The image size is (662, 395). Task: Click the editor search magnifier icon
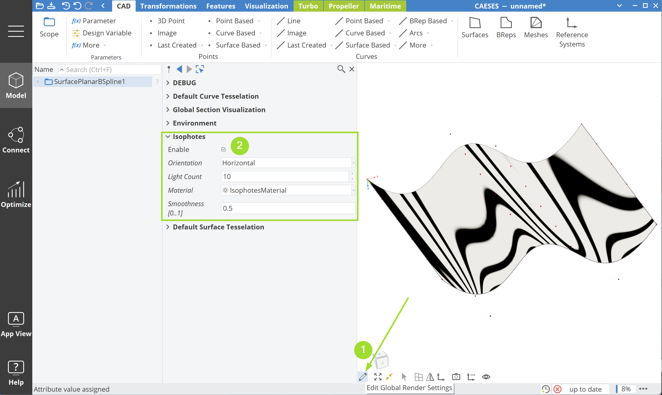pos(341,69)
